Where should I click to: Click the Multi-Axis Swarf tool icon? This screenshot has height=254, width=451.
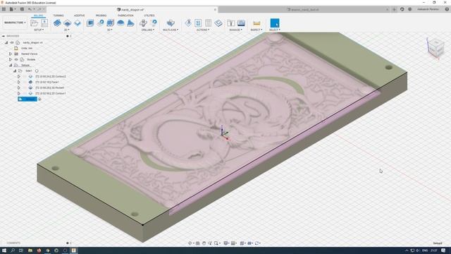coord(171,23)
